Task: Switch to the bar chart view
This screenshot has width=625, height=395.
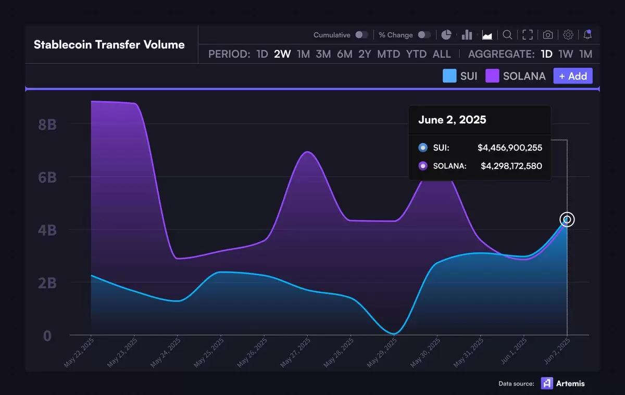Action: 467,35
